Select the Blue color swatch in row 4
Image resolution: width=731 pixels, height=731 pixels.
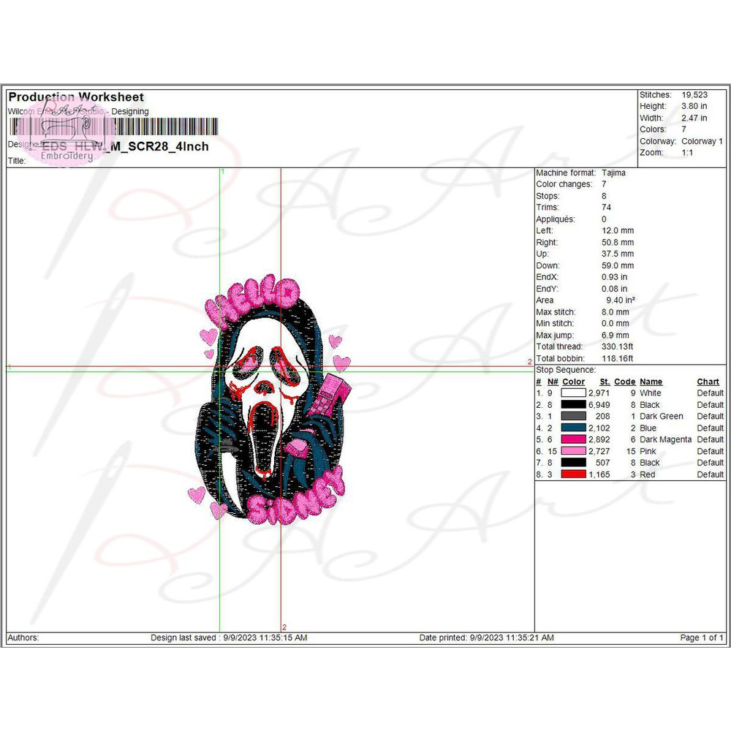point(573,428)
